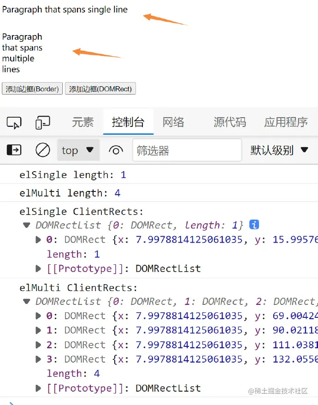Image resolution: width=318 pixels, height=405 pixels.
Task: Click the 'length: 1' property row
Action: point(73,254)
